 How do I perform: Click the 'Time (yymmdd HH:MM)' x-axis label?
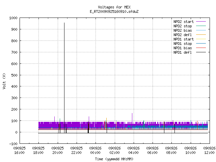114,159
